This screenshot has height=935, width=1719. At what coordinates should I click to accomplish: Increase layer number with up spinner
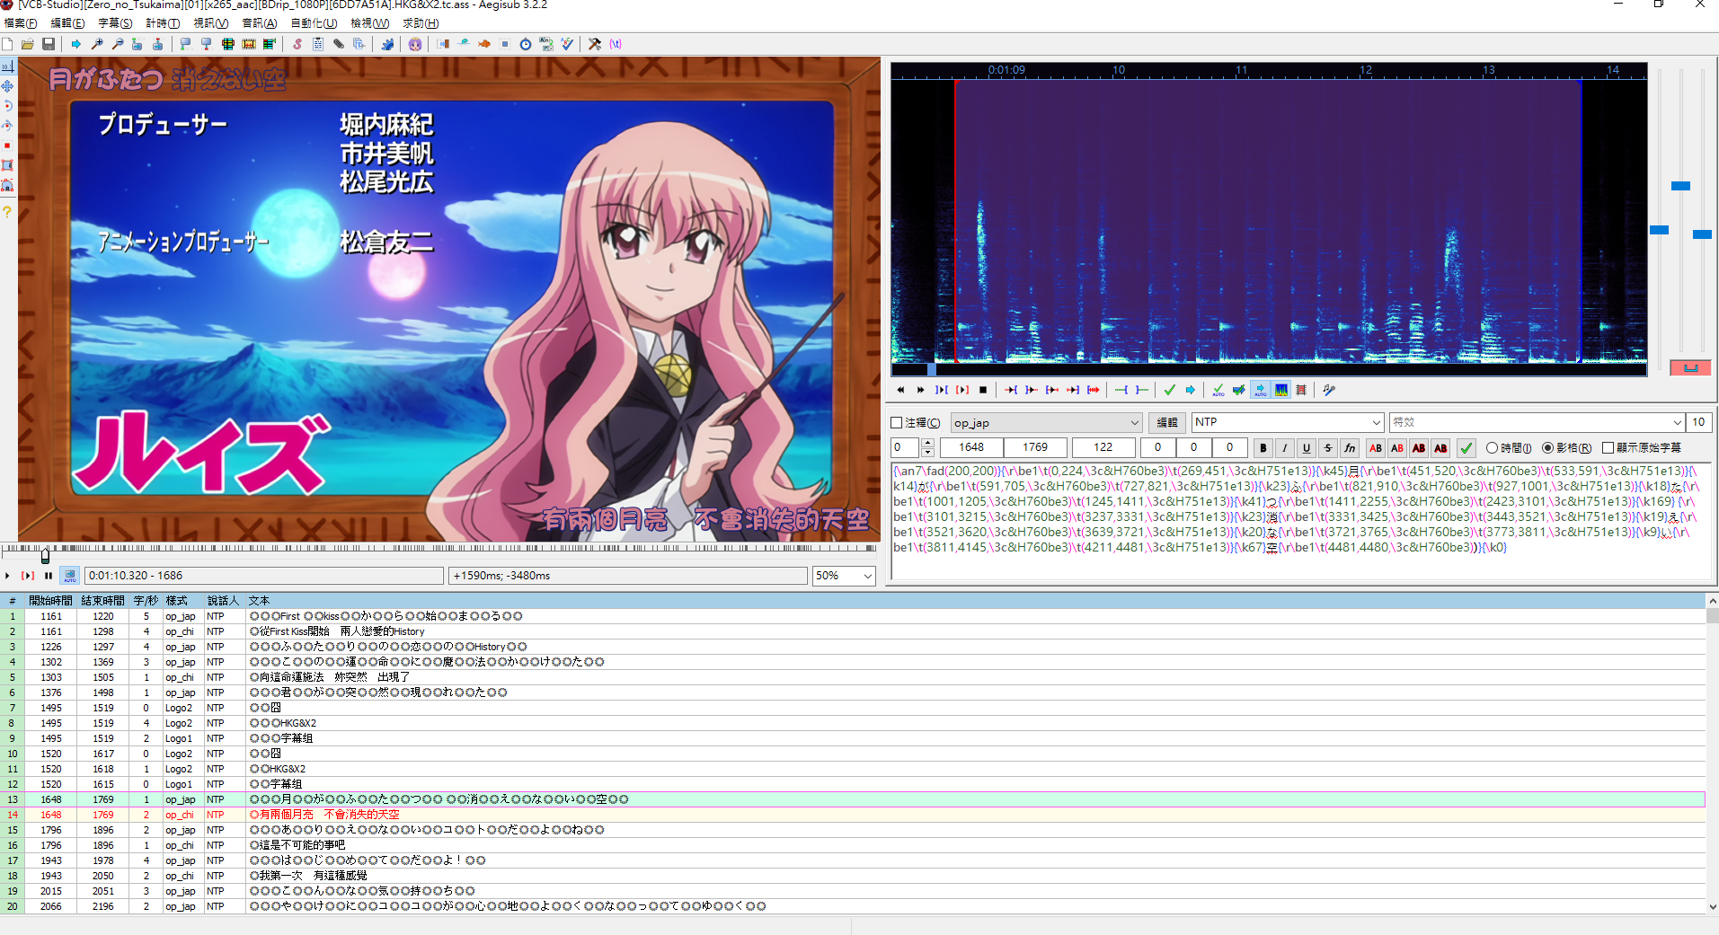tap(928, 443)
